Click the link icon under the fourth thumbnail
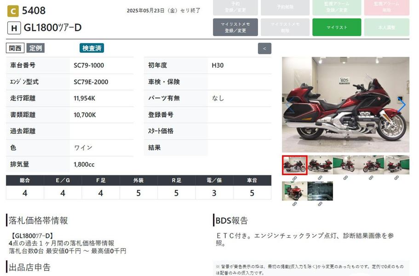This screenshot has width=419, height=276. [x=371, y=178]
